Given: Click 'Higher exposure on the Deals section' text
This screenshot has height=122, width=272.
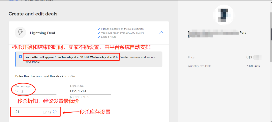Looking at the screenshot, I should (122, 29).
